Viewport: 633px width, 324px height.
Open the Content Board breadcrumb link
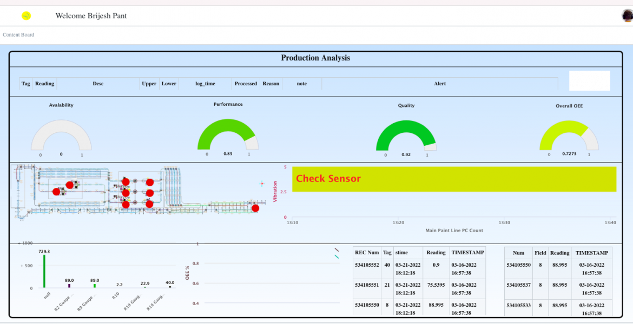[18, 35]
